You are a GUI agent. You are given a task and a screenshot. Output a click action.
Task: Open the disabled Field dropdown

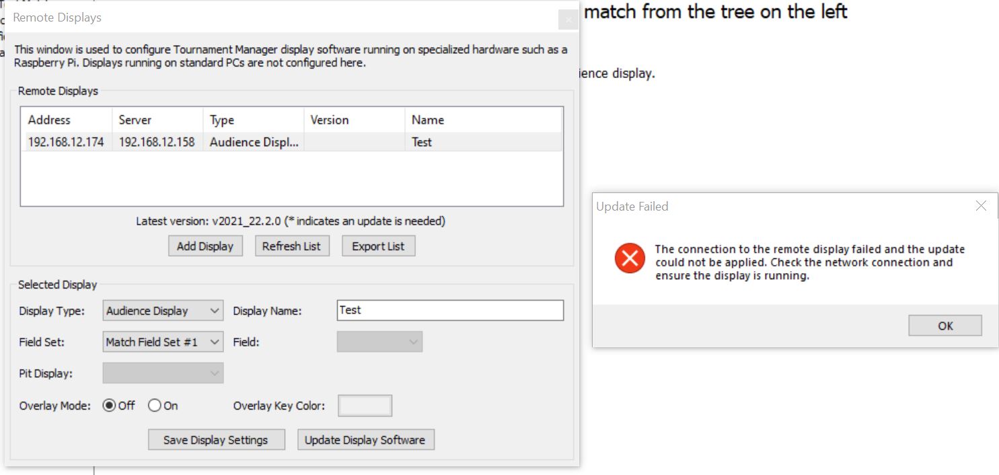[x=379, y=342]
